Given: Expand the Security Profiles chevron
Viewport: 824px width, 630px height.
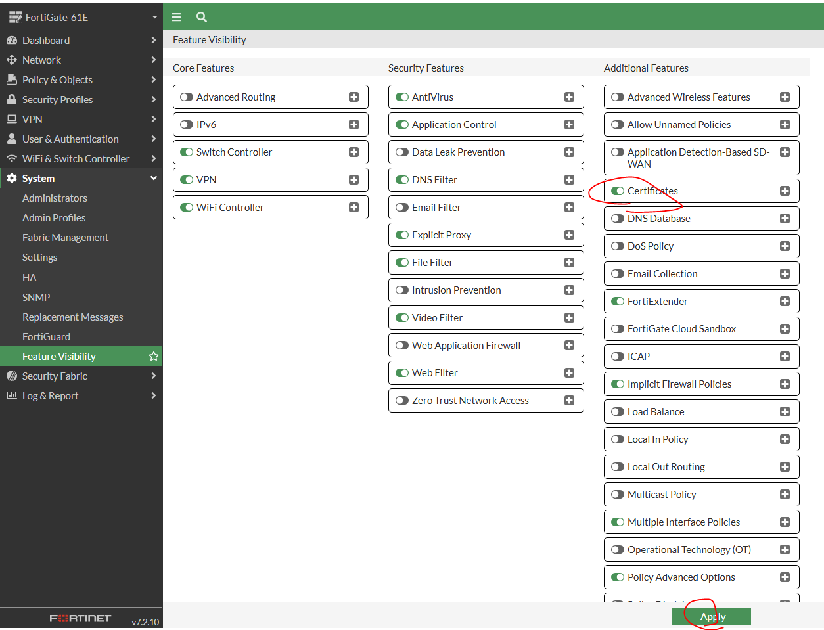Looking at the screenshot, I should pos(154,99).
